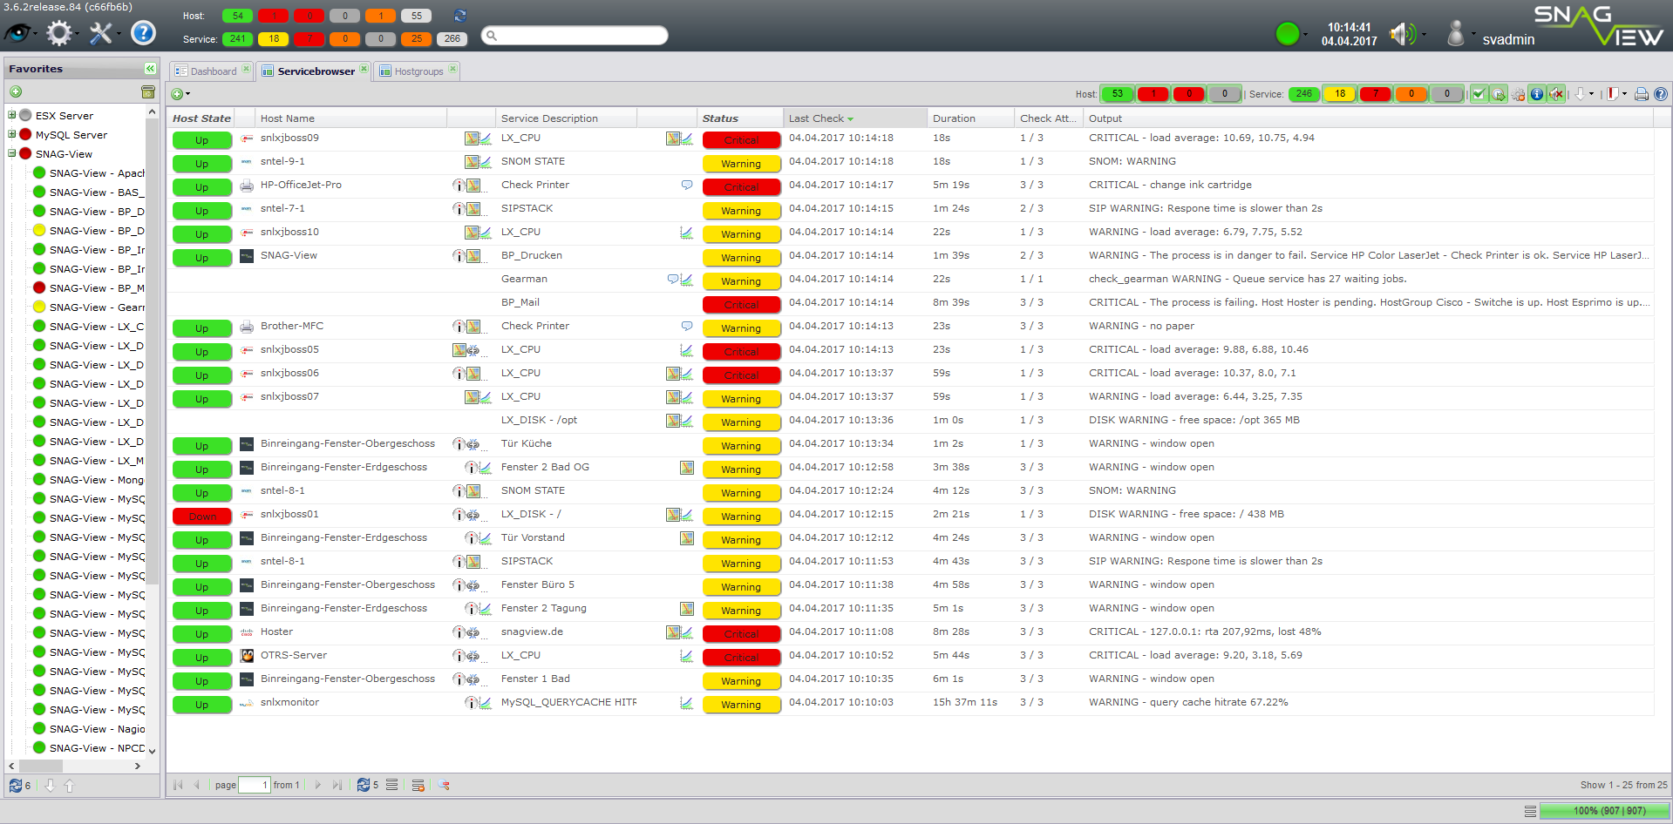This screenshot has height=824, width=1673.
Task: Open the blue help question mark
Action: (x=143, y=33)
